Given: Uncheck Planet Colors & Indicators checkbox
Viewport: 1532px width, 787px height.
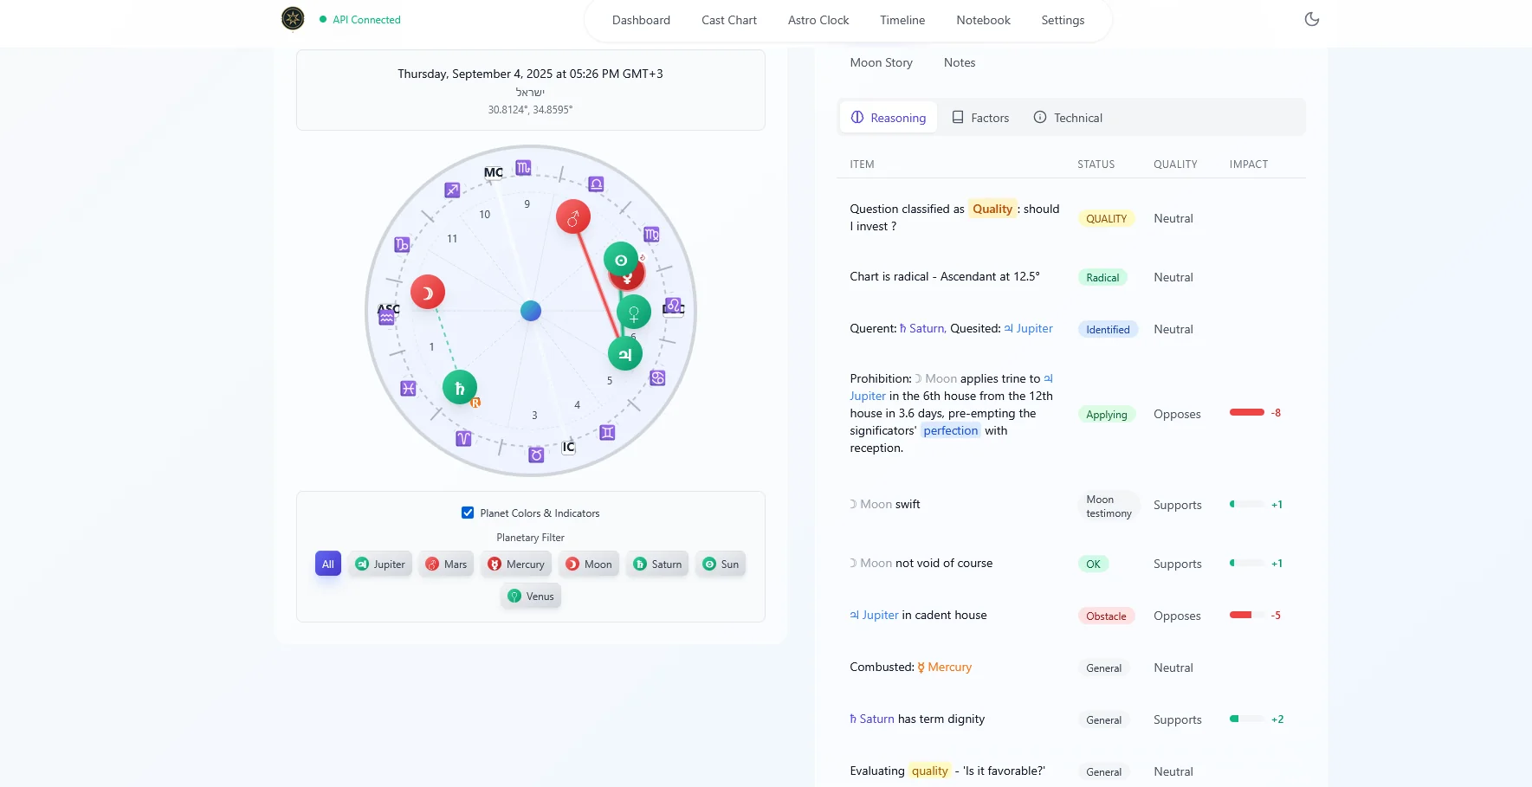Looking at the screenshot, I should click(x=468, y=513).
